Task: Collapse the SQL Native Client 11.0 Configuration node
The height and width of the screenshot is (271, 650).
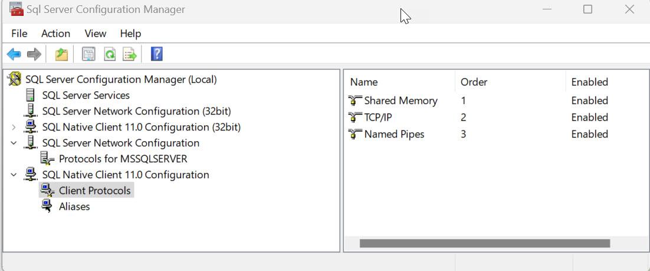Action: tap(14, 175)
